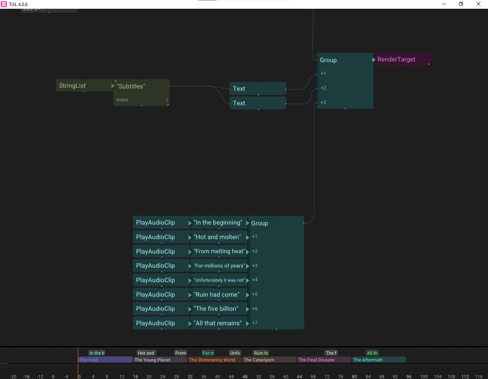Click the arrow icon before "Subtitles" node

[113, 86]
